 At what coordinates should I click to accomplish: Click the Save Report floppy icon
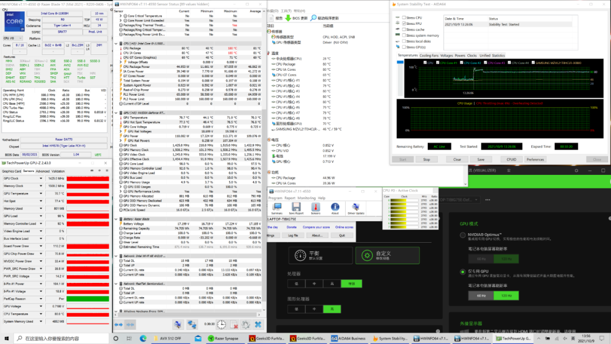(298, 208)
